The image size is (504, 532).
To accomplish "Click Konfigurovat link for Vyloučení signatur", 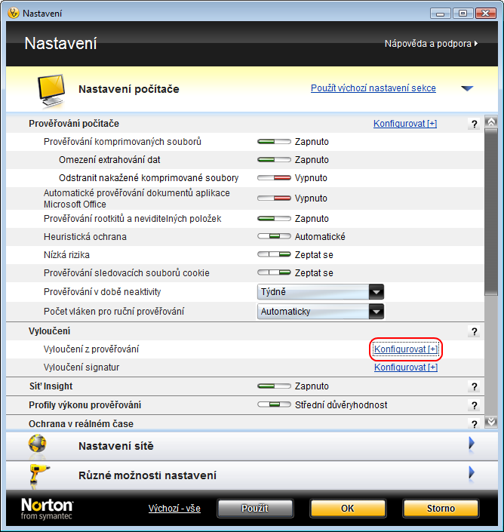I will point(406,367).
